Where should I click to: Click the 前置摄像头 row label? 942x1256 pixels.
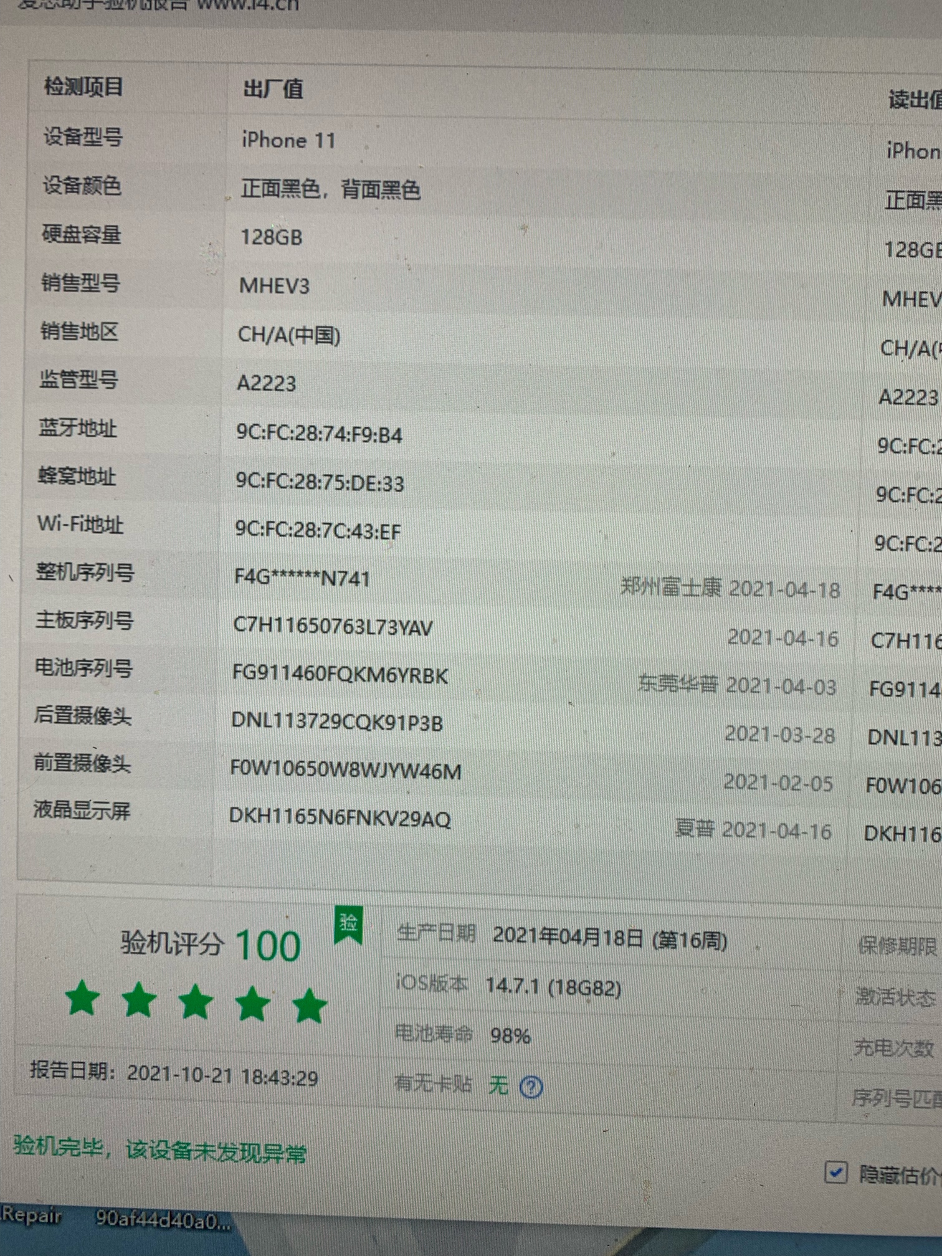point(82,763)
